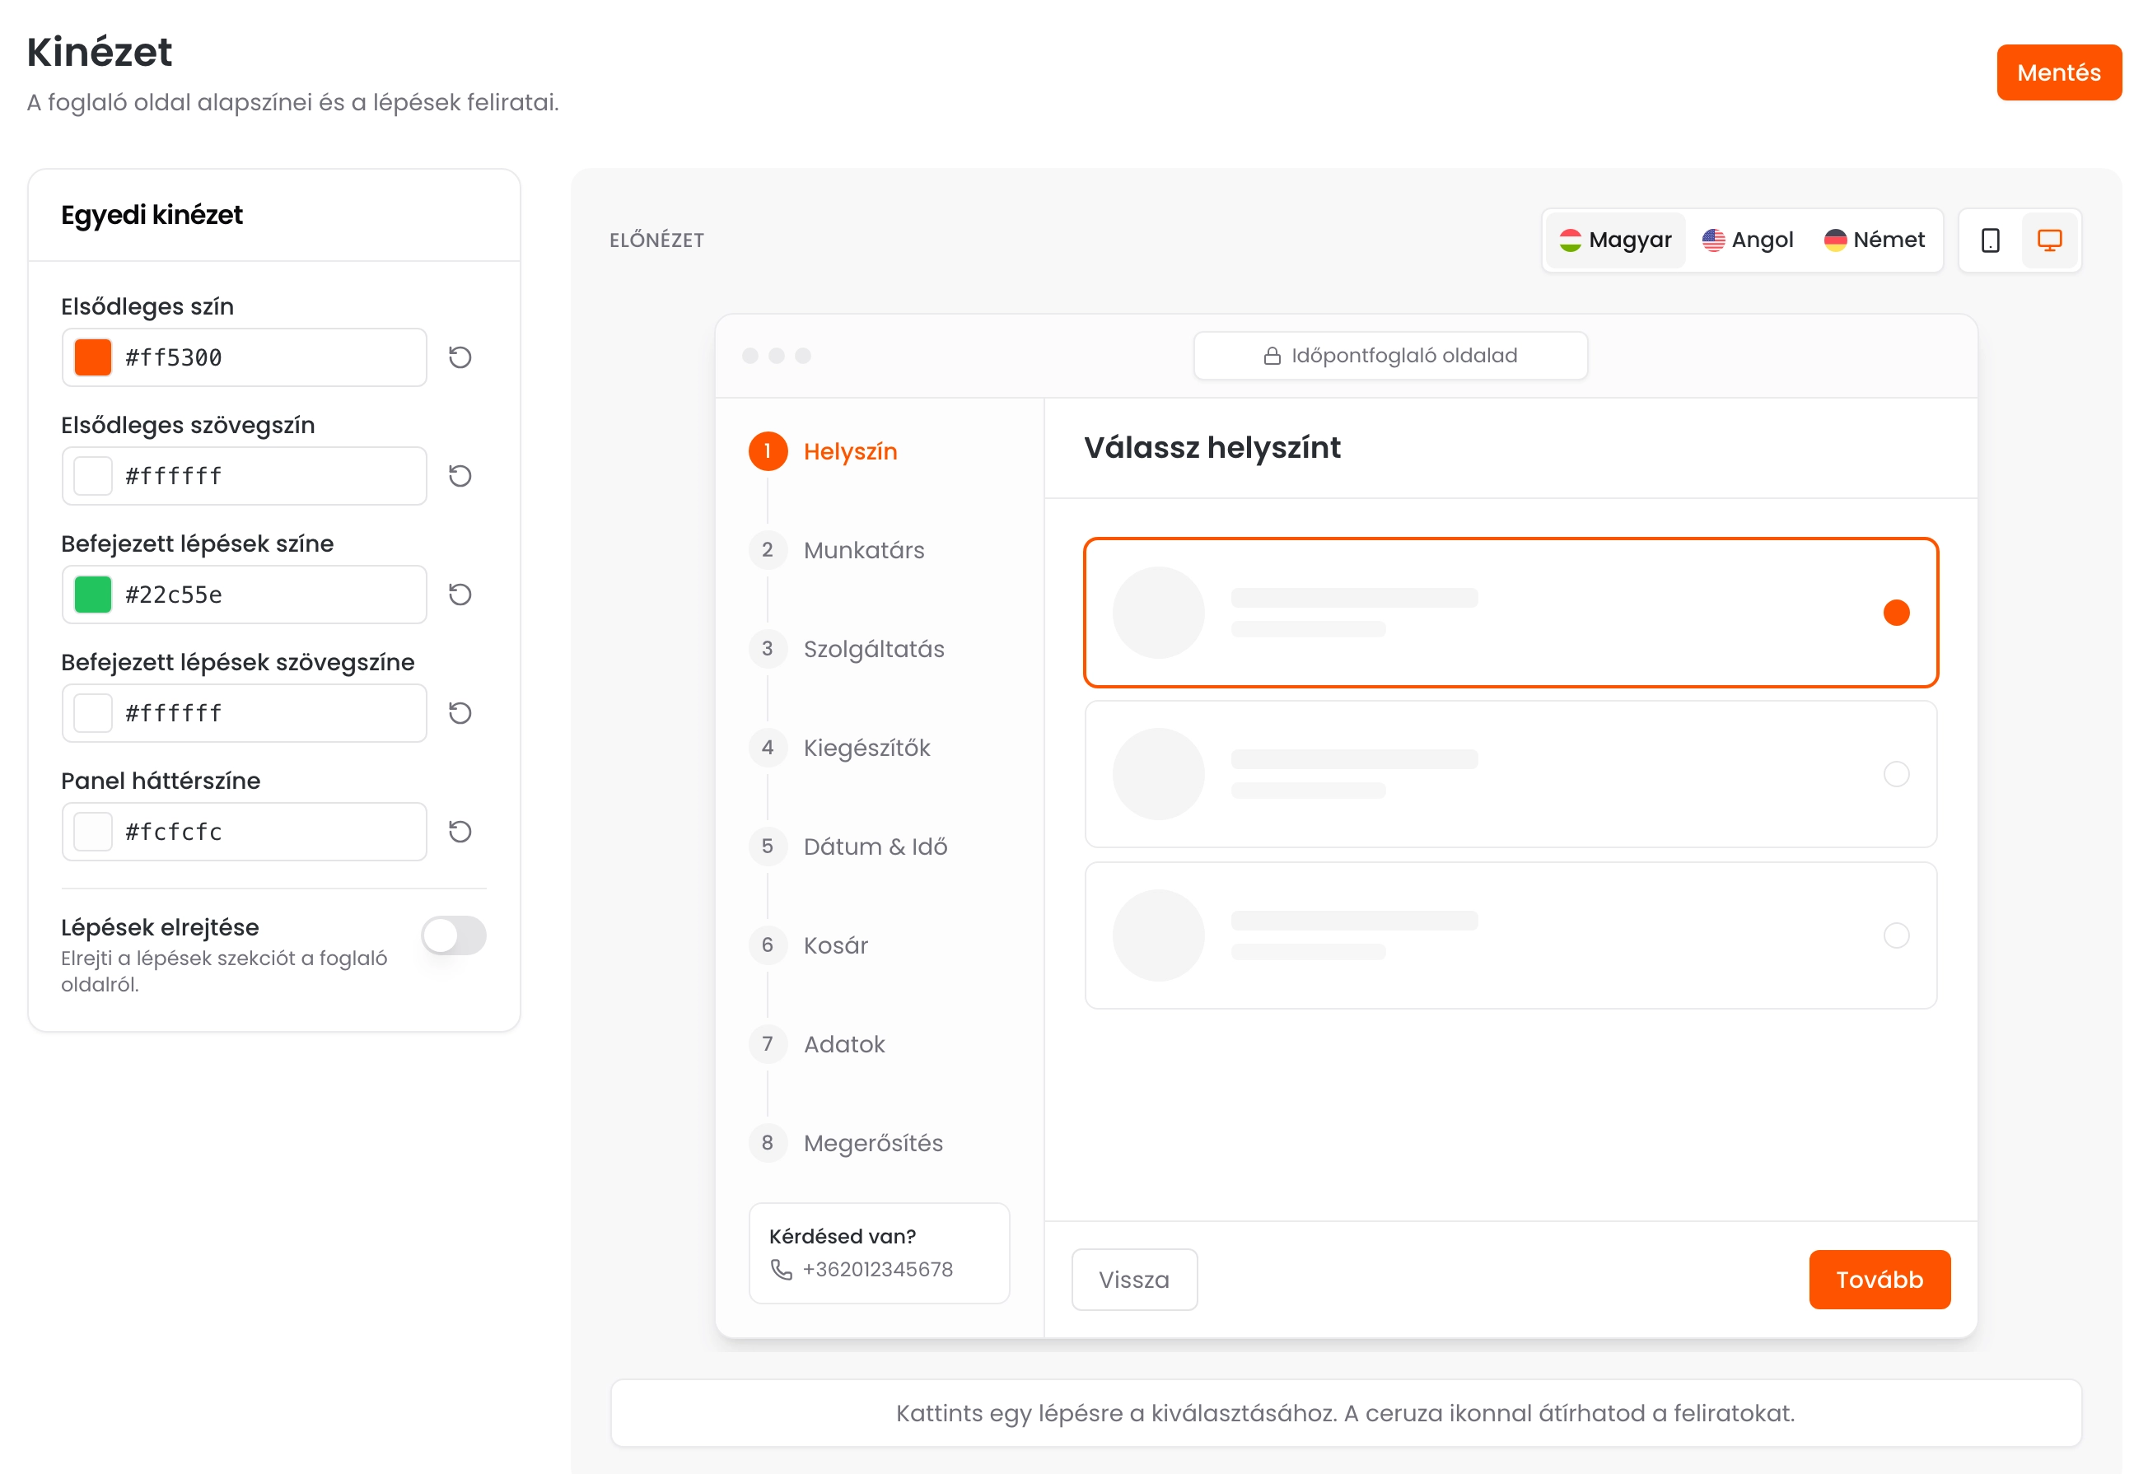
Task: Select the first location radio button
Action: click(x=1897, y=613)
